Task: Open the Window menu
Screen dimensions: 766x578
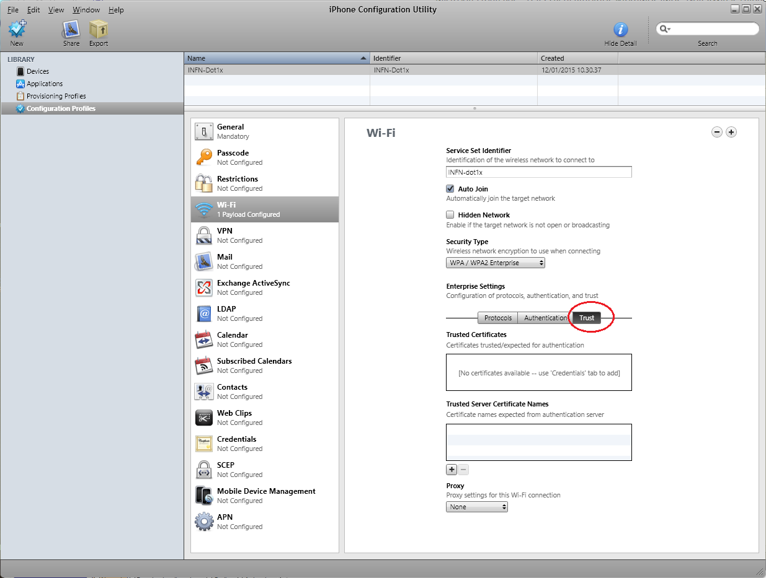Action: pyautogui.click(x=86, y=10)
